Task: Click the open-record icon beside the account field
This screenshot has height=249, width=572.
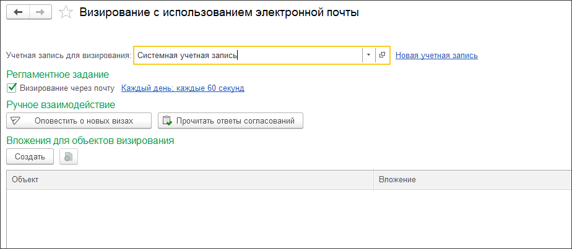Action: click(x=382, y=55)
